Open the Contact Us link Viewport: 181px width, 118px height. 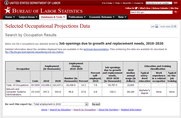point(139,3)
